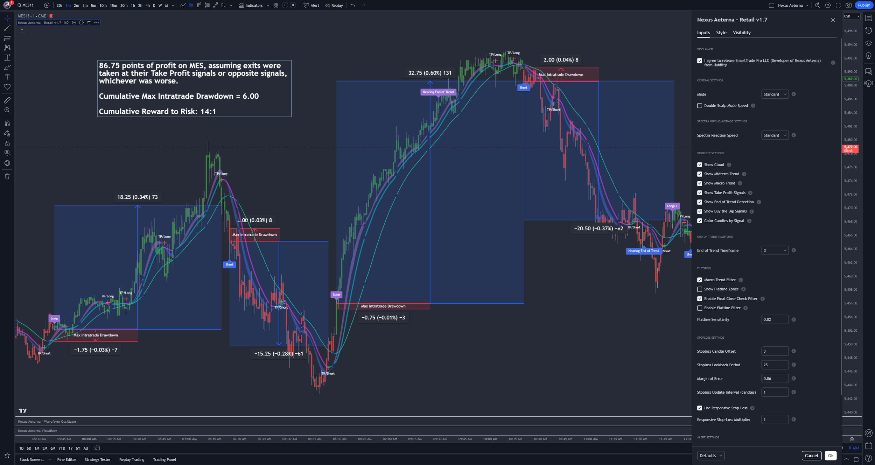Cancel the indicator settings dialog

coord(811,456)
